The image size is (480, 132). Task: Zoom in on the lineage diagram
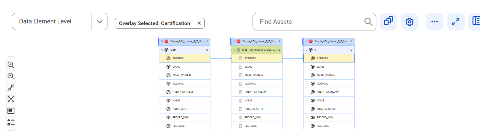coord(11,65)
